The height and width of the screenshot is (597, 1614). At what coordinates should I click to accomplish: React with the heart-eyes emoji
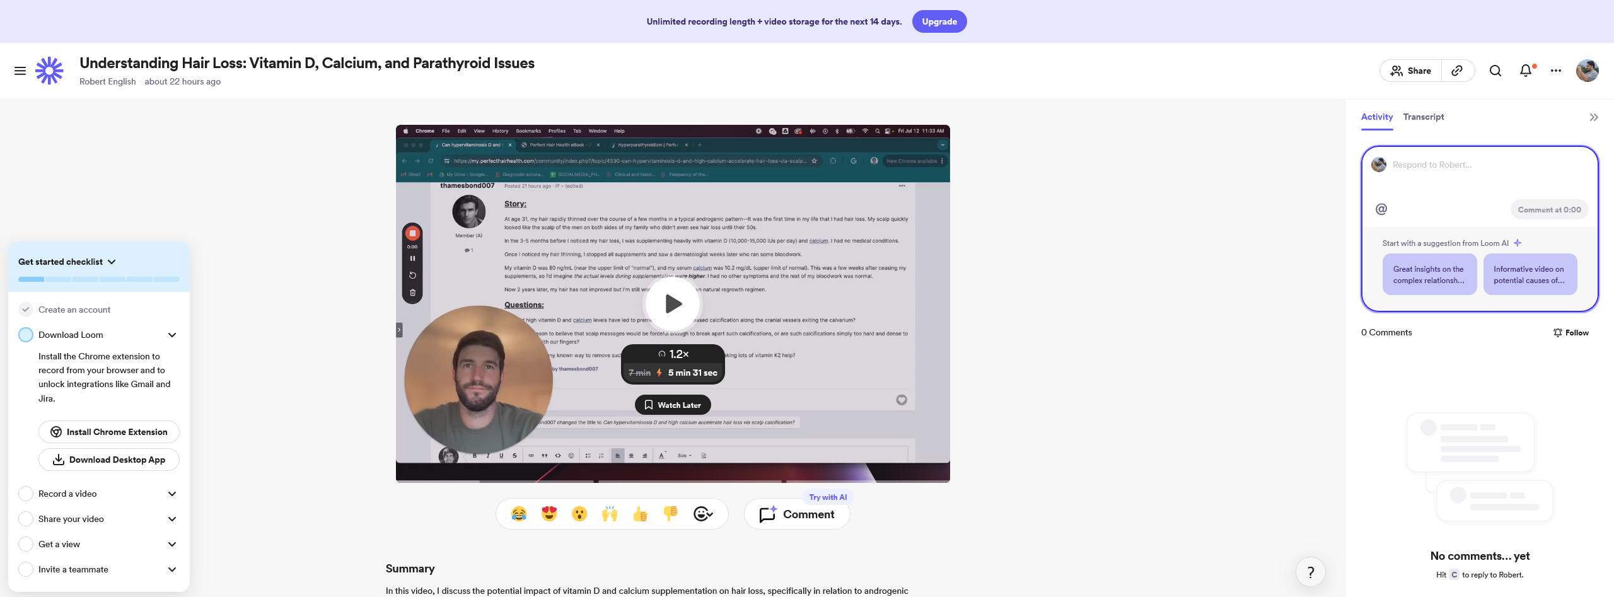click(549, 514)
